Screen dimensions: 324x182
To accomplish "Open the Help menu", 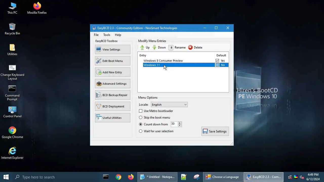I will click(118, 35).
